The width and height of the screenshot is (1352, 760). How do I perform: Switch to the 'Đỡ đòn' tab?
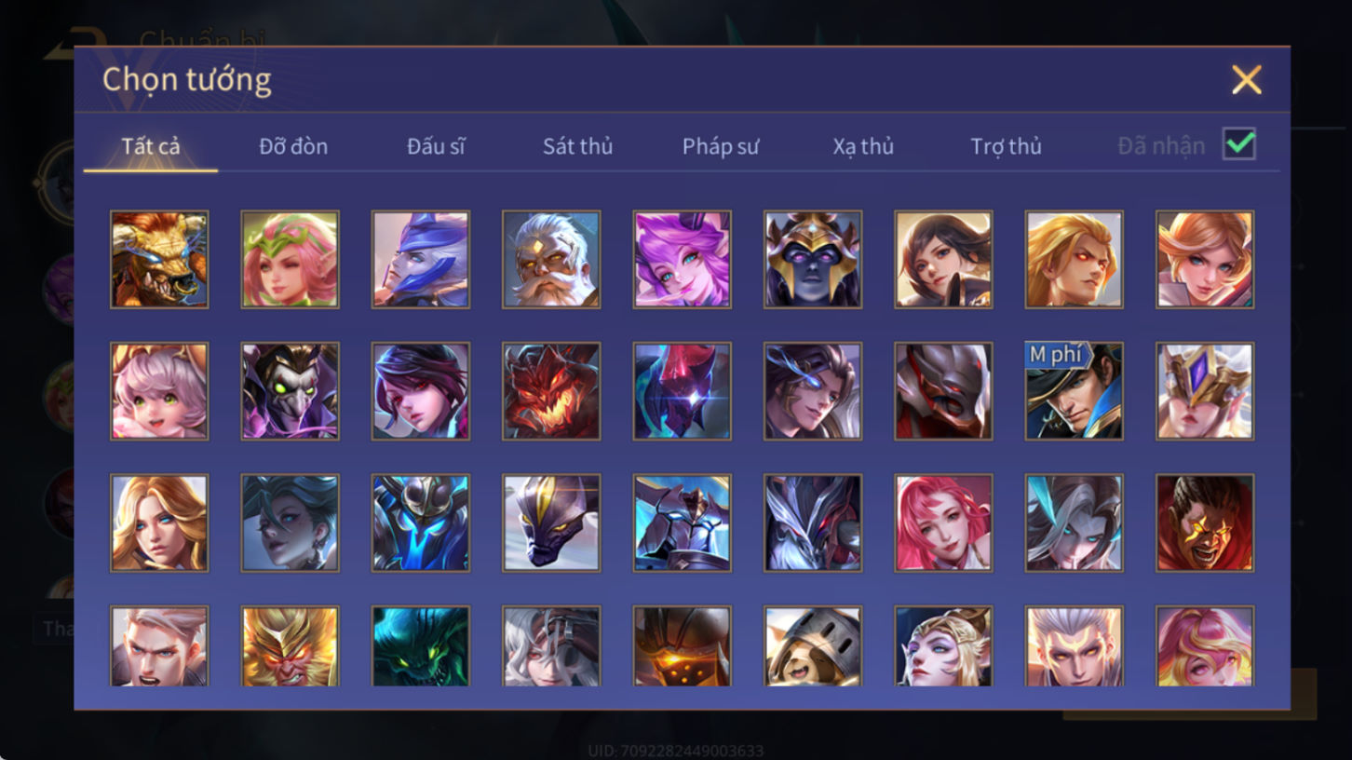(293, 146)
